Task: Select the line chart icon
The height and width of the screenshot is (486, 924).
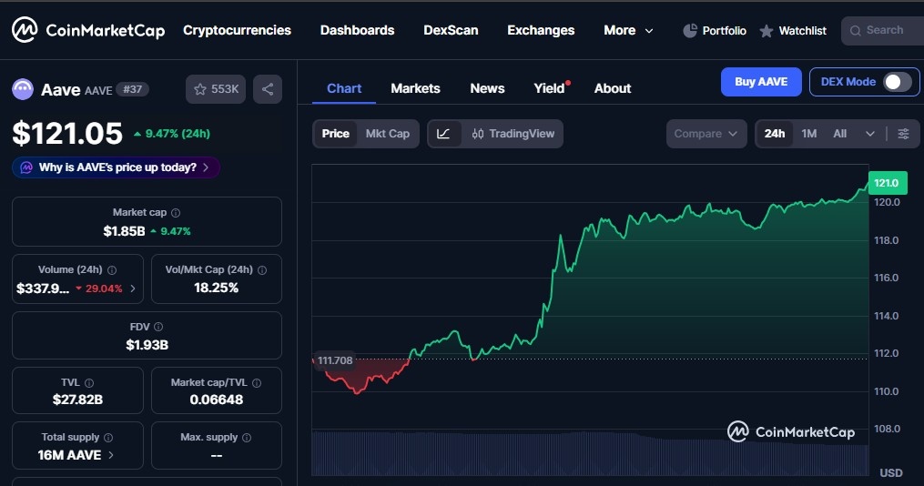Action: pos(443,134)
